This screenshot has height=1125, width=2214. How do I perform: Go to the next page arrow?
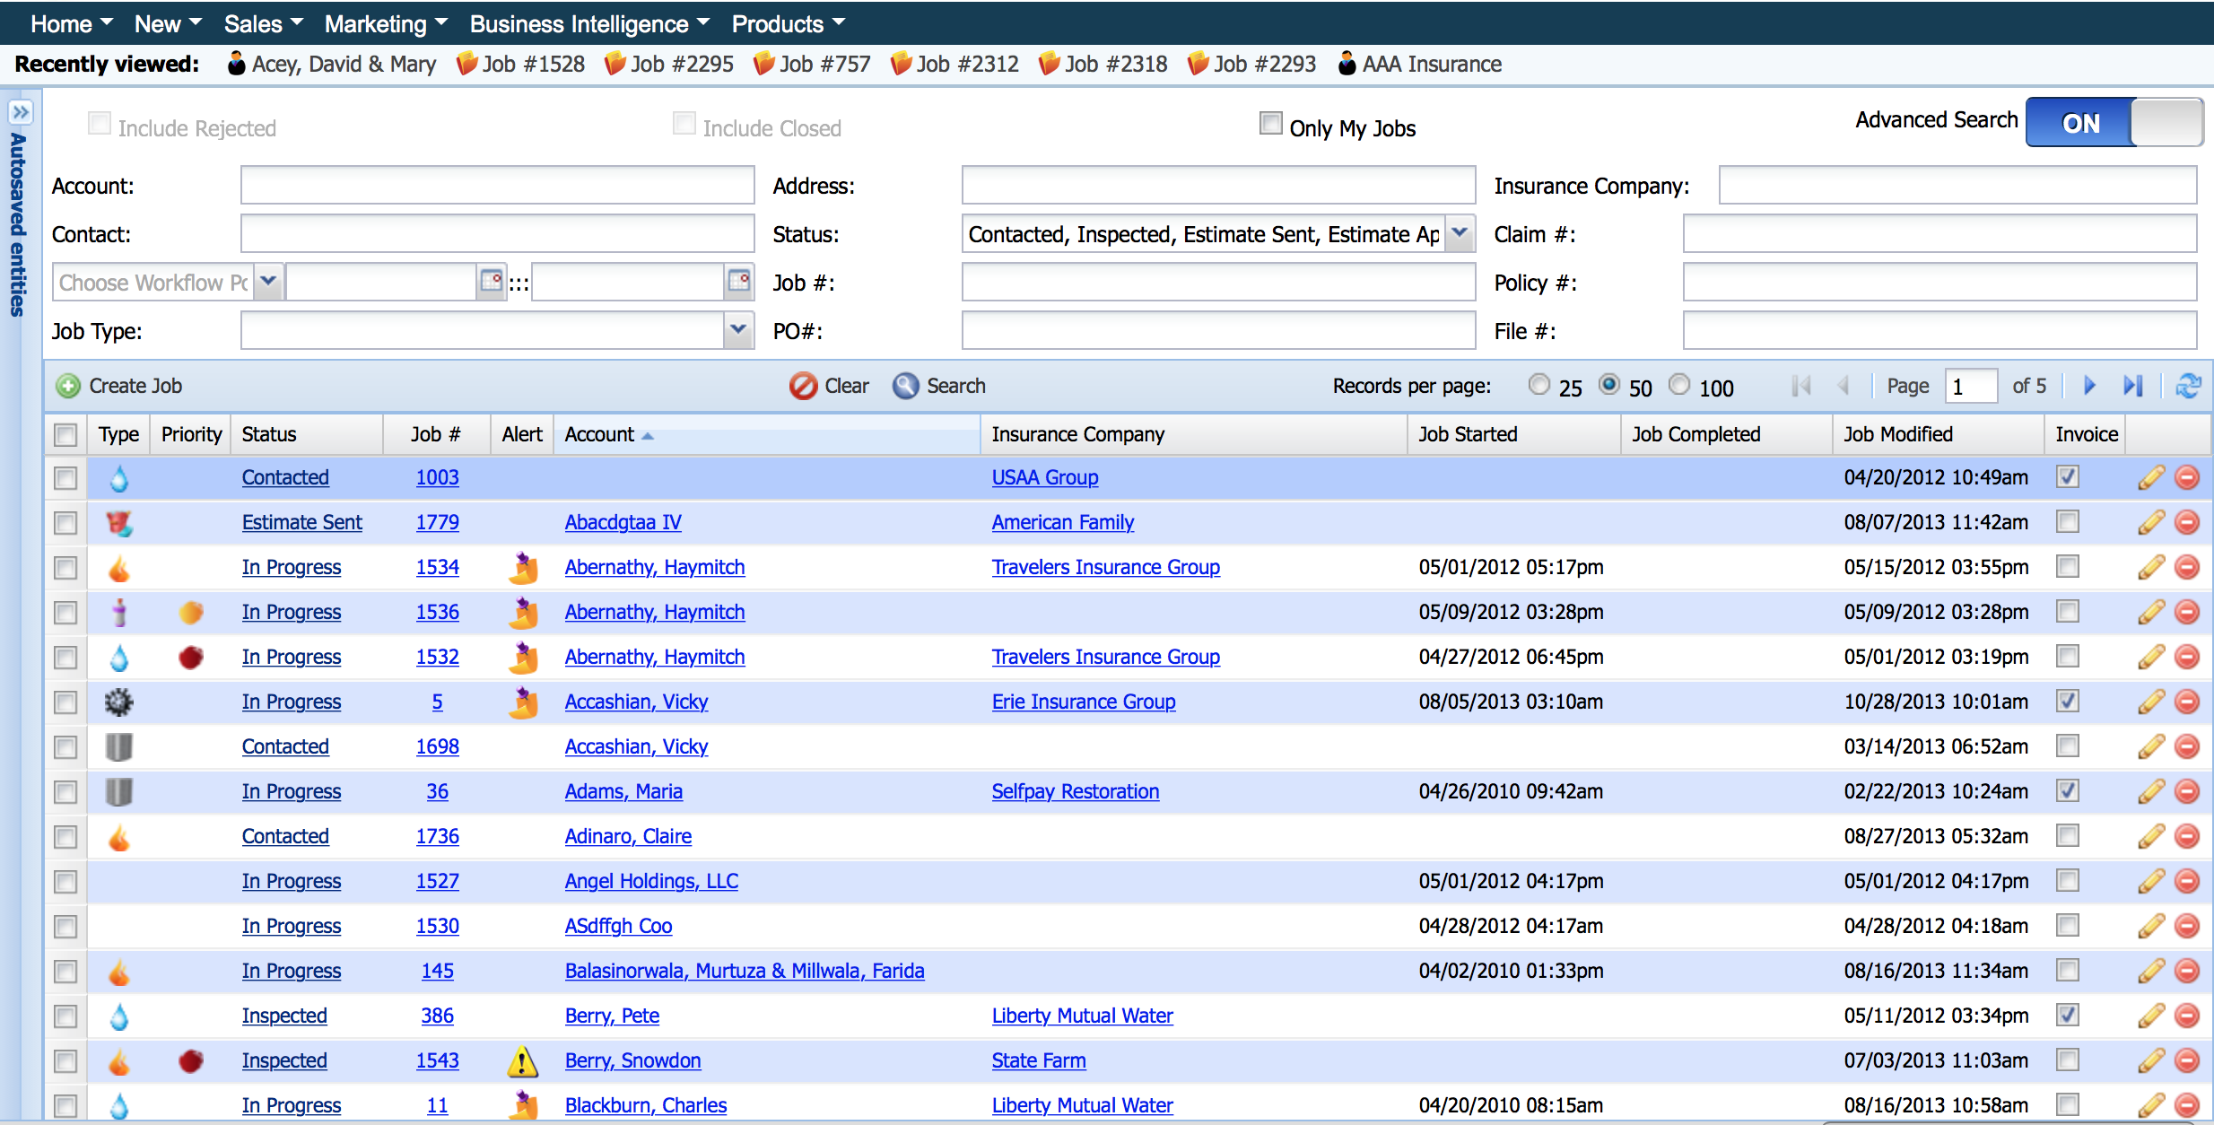2089,386
